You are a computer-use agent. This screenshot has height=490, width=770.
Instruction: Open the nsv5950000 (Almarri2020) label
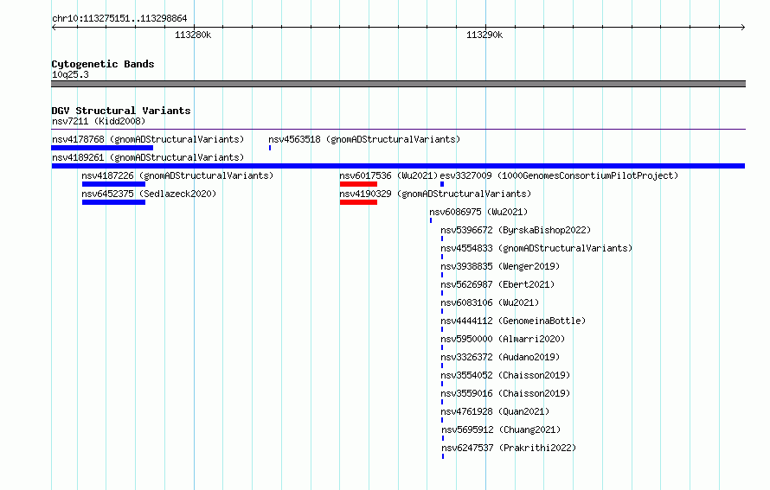click(503, 339)
